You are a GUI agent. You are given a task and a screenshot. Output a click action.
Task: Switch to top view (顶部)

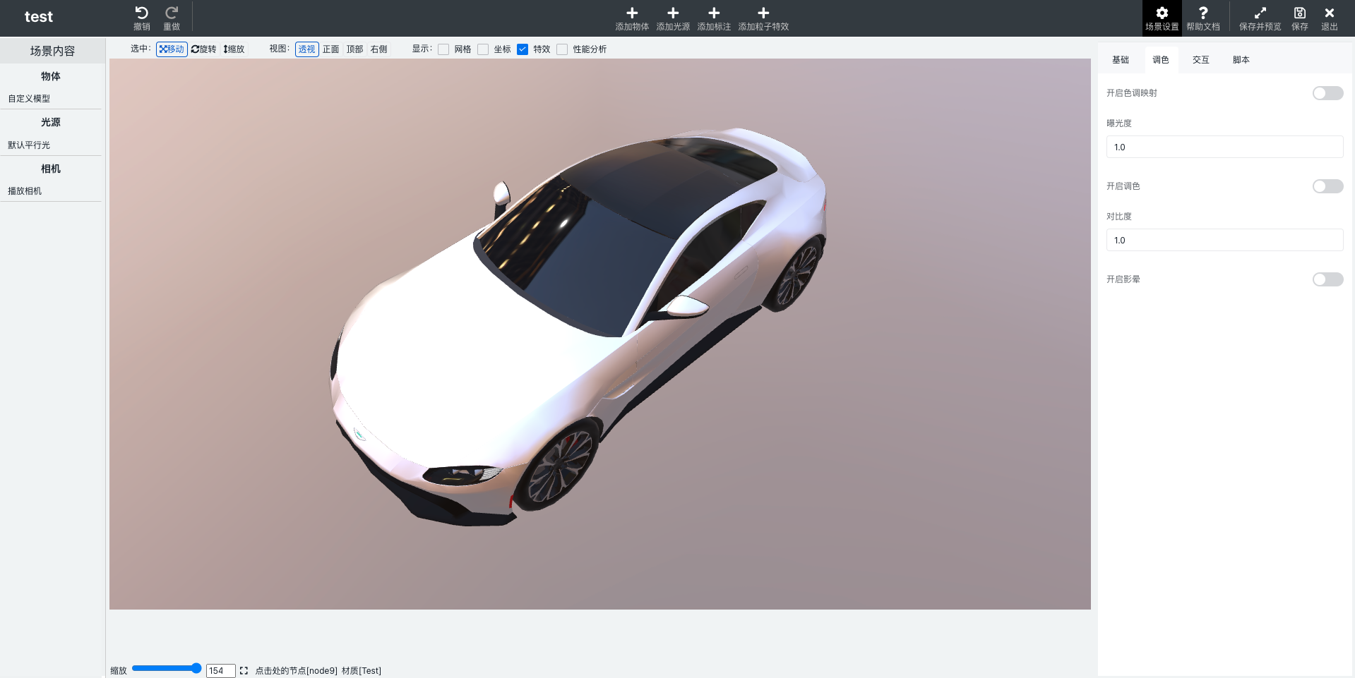coord(355,49)
